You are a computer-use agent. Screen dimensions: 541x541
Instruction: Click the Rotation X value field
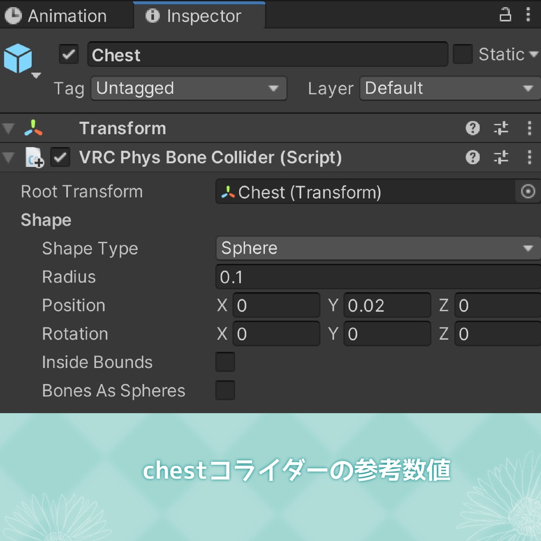pyautogui.click(x=276, y=334)
